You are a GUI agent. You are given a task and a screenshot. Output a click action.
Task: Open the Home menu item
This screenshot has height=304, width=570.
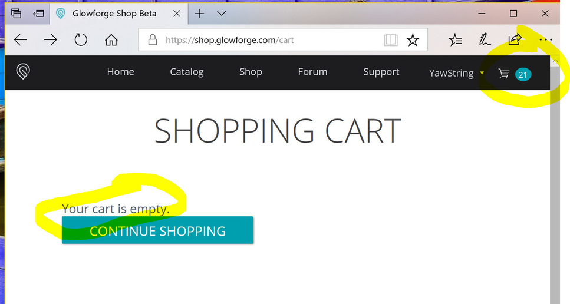point(120,72)
